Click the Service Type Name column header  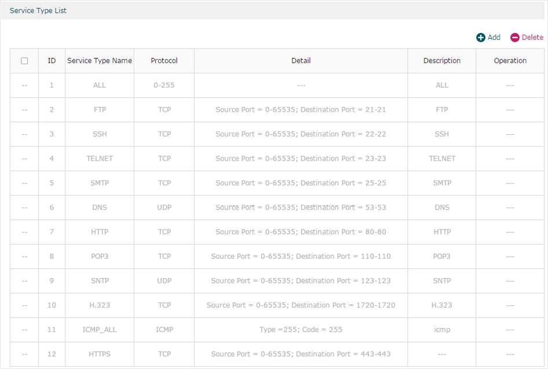coord(100,61)
